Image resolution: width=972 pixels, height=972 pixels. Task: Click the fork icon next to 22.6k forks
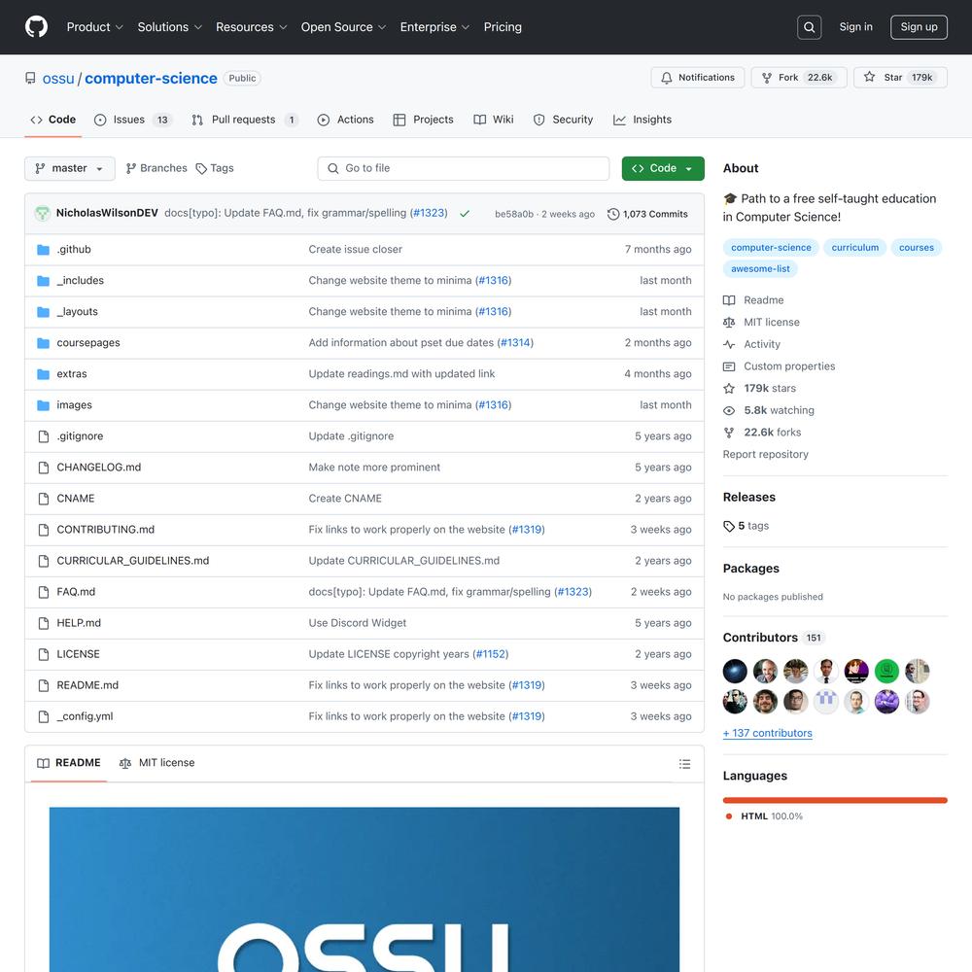pyautogui.click(x=729, y=433)
